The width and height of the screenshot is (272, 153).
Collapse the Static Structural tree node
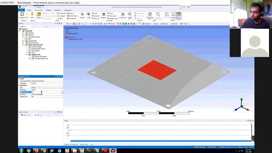pos(23,45)
